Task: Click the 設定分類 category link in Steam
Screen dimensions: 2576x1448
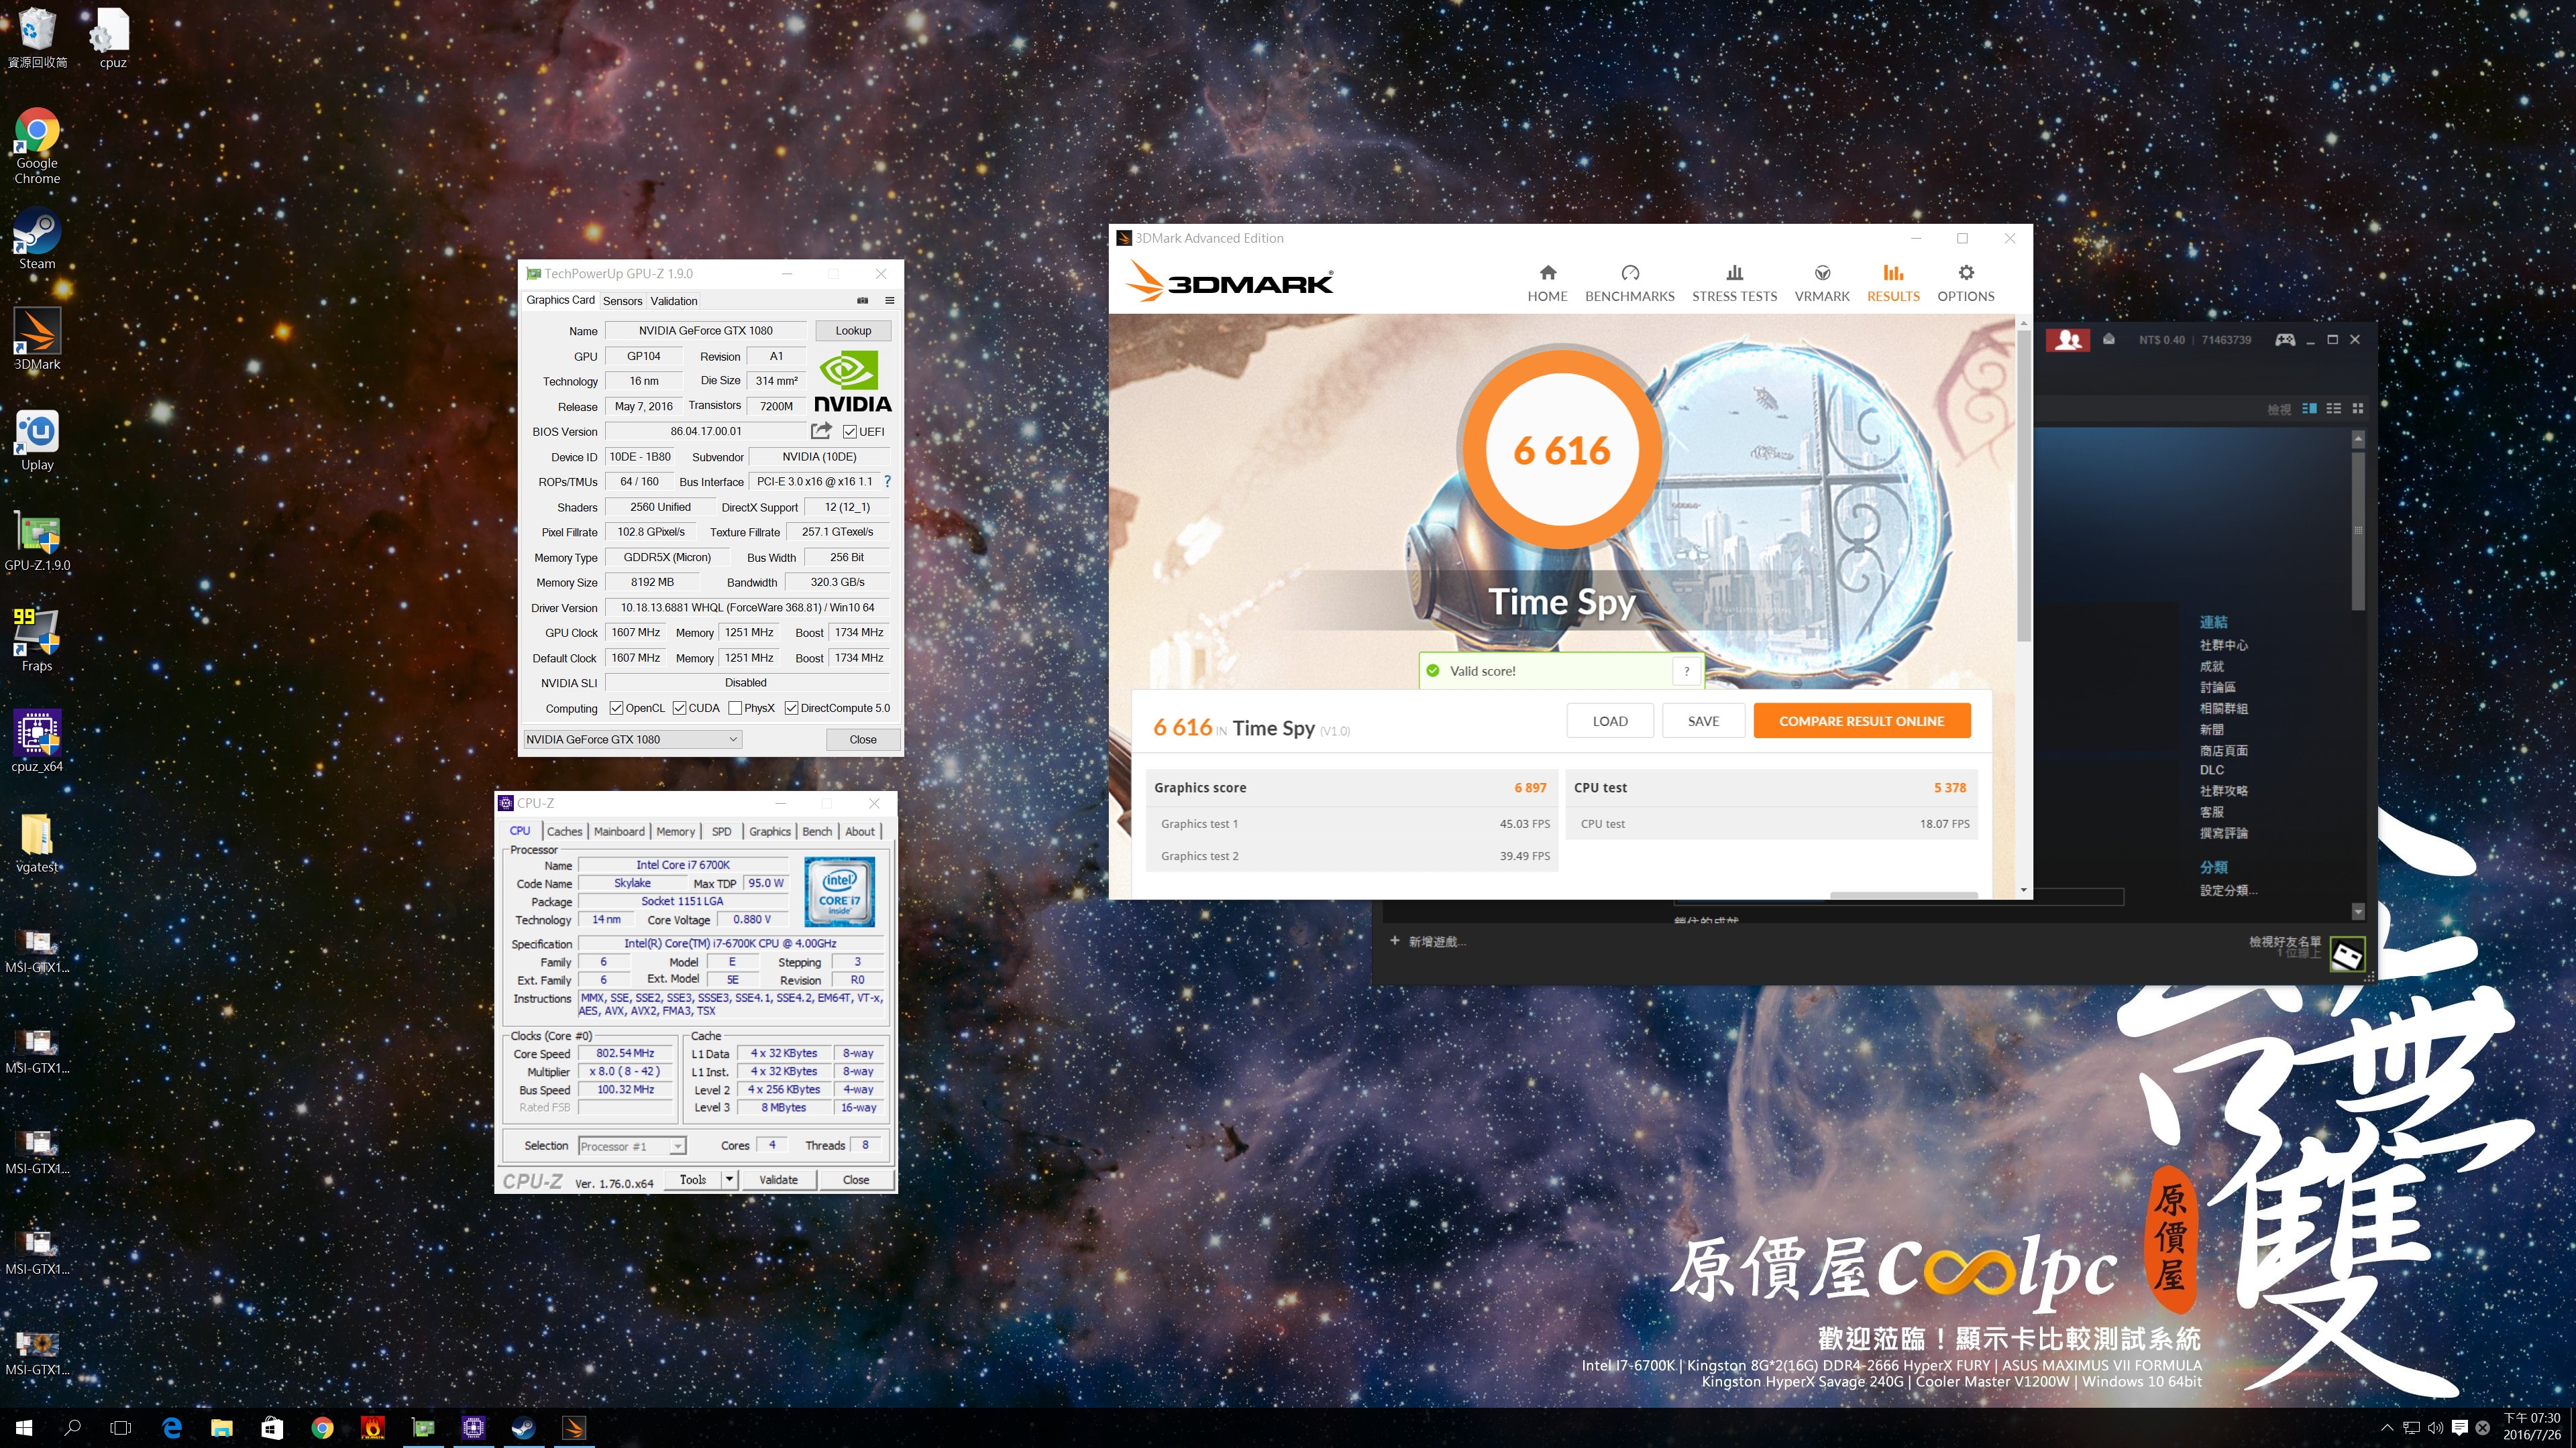Action: coord(2228,890)
